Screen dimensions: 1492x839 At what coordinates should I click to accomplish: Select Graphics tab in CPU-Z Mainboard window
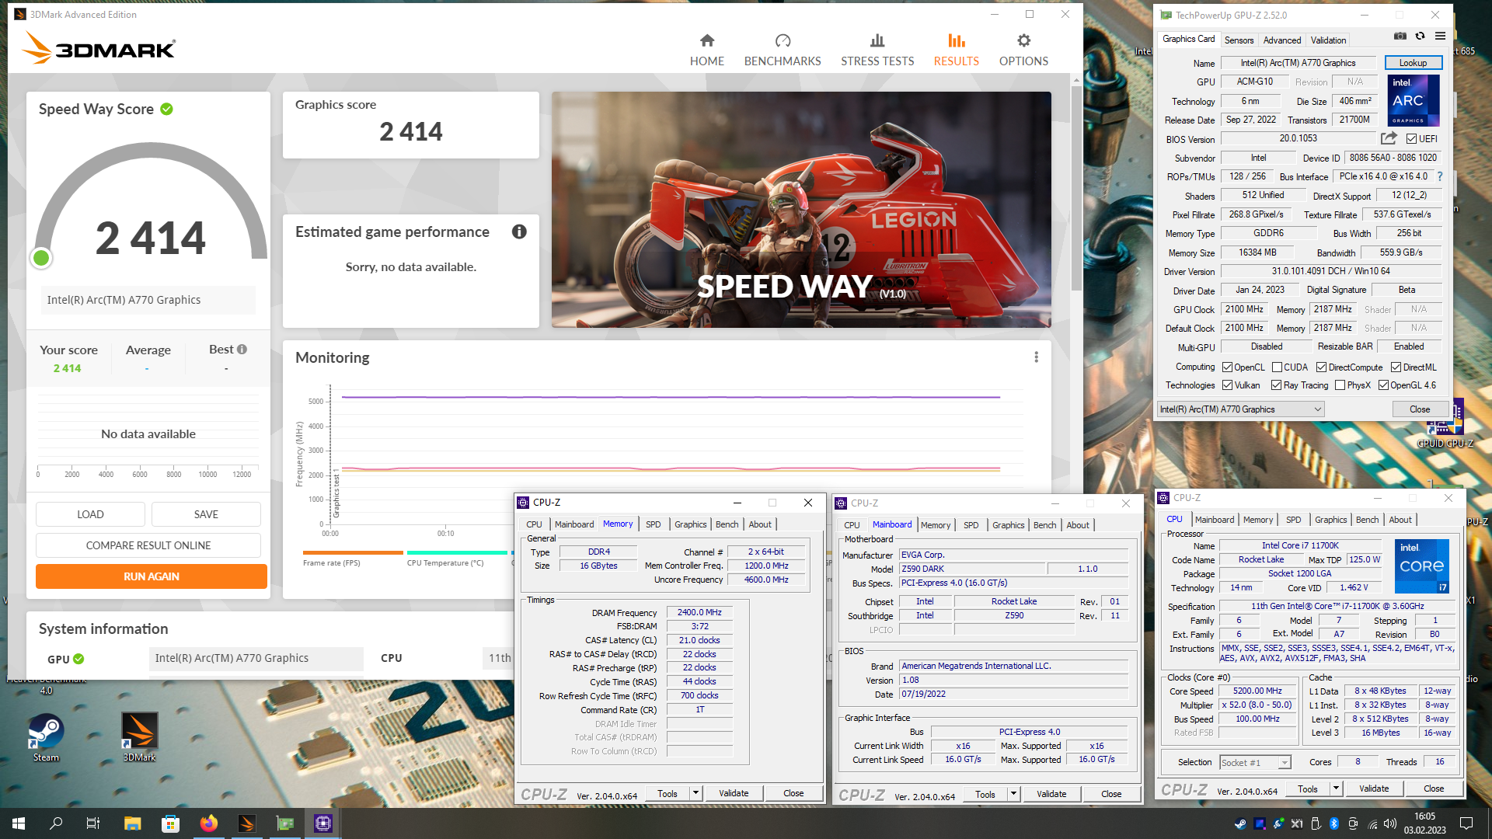click(1008, 525)
